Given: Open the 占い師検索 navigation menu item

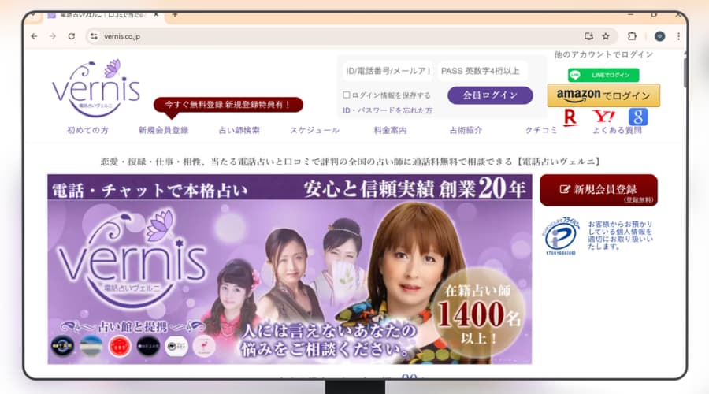Looking at the screenshot, I should pyautogui.click(x=239, y=130).
